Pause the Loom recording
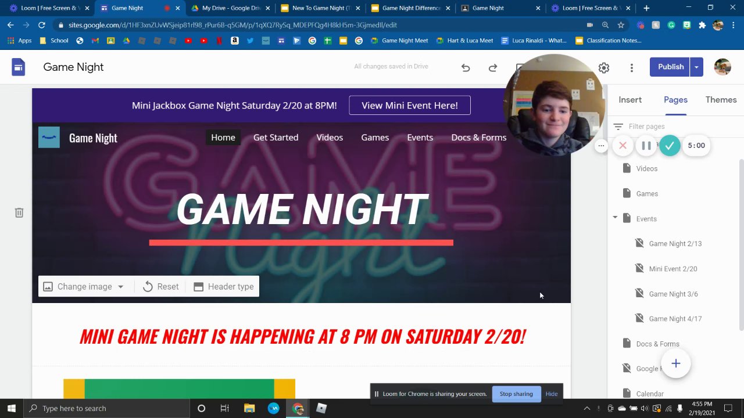 (x=646, y=145)
